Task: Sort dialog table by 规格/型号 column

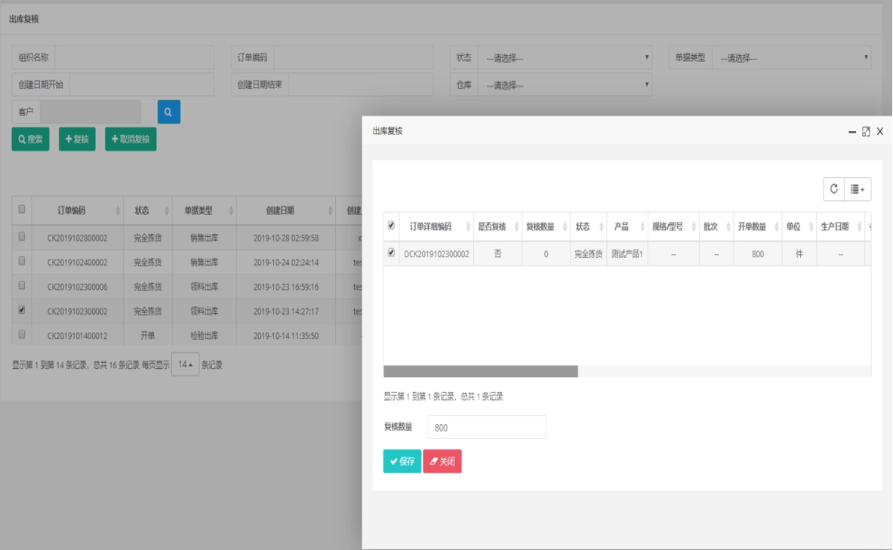Action: (x=673, y=226)
